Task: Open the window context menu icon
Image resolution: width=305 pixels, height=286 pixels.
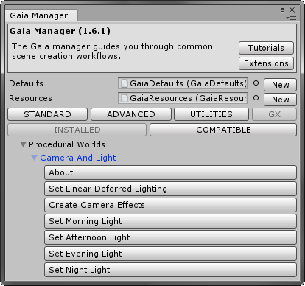Action: coord(291,18)
